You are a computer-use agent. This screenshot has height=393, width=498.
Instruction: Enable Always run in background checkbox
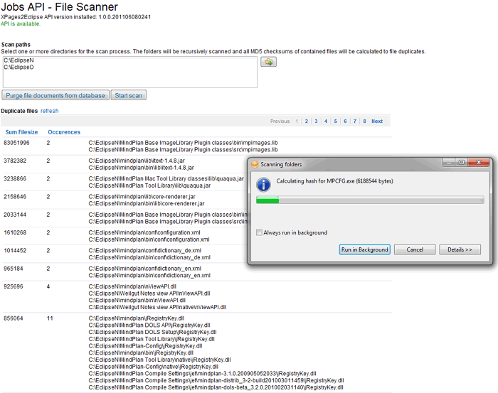(259, 232)
